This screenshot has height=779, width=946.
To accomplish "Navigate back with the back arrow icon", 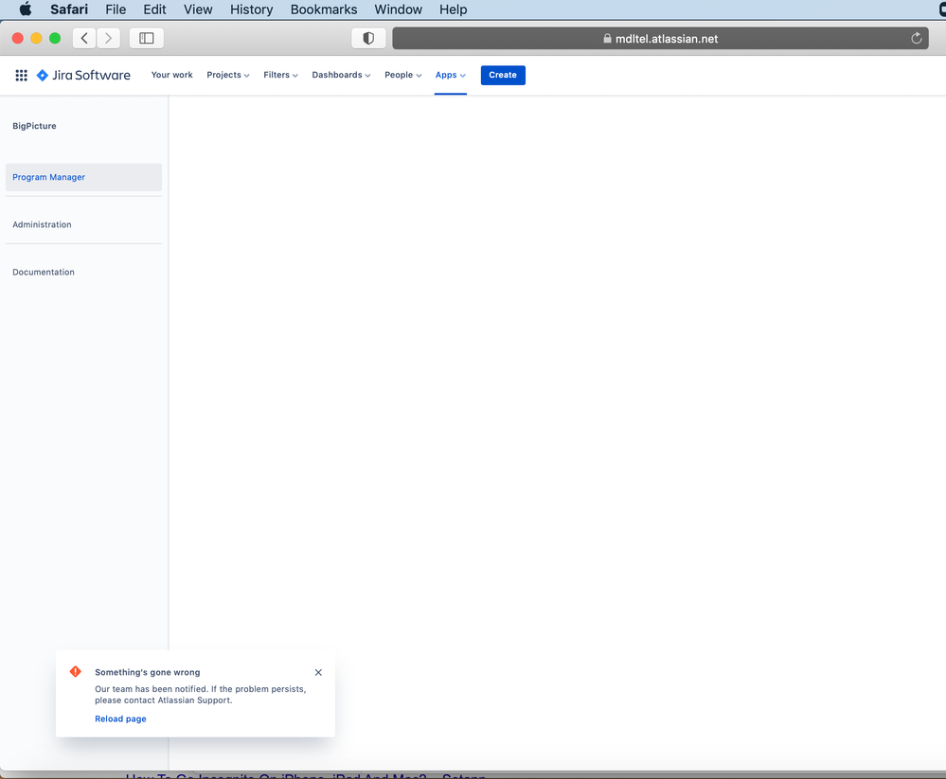I will [x=83, y=38].
